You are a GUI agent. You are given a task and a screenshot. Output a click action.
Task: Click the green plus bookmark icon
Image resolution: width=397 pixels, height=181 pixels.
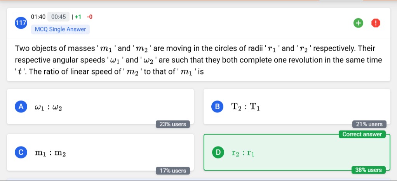coord(358,23)
